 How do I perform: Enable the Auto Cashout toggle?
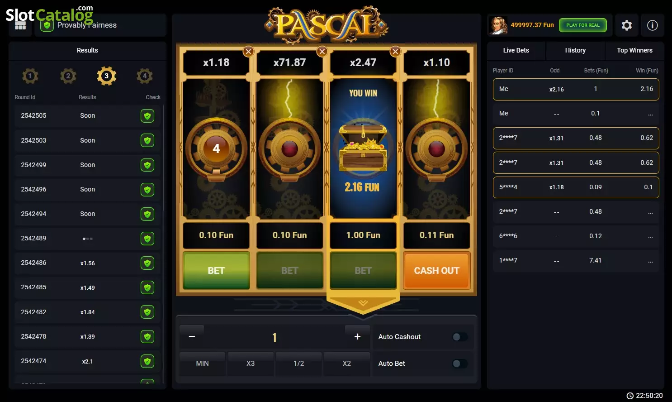460,337
